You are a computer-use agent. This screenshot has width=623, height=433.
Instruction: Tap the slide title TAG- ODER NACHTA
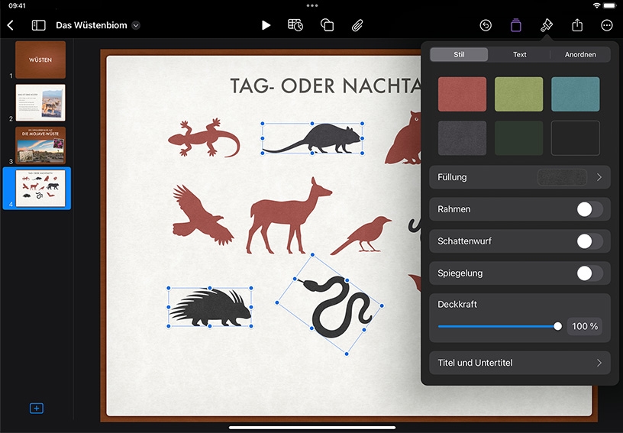pyautogui.click(x=325, y=86)
